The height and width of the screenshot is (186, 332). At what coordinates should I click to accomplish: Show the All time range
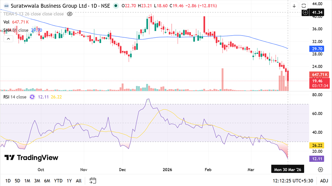(78, 181)
